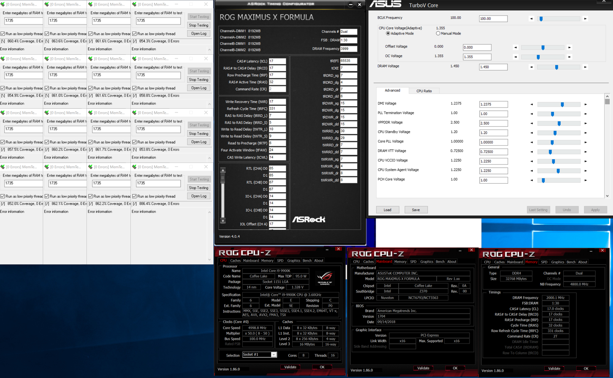Click Stop Testing in 854.3% coverage MemTest
The width and height of the screenshot is (613, 378).
[198, 25]
